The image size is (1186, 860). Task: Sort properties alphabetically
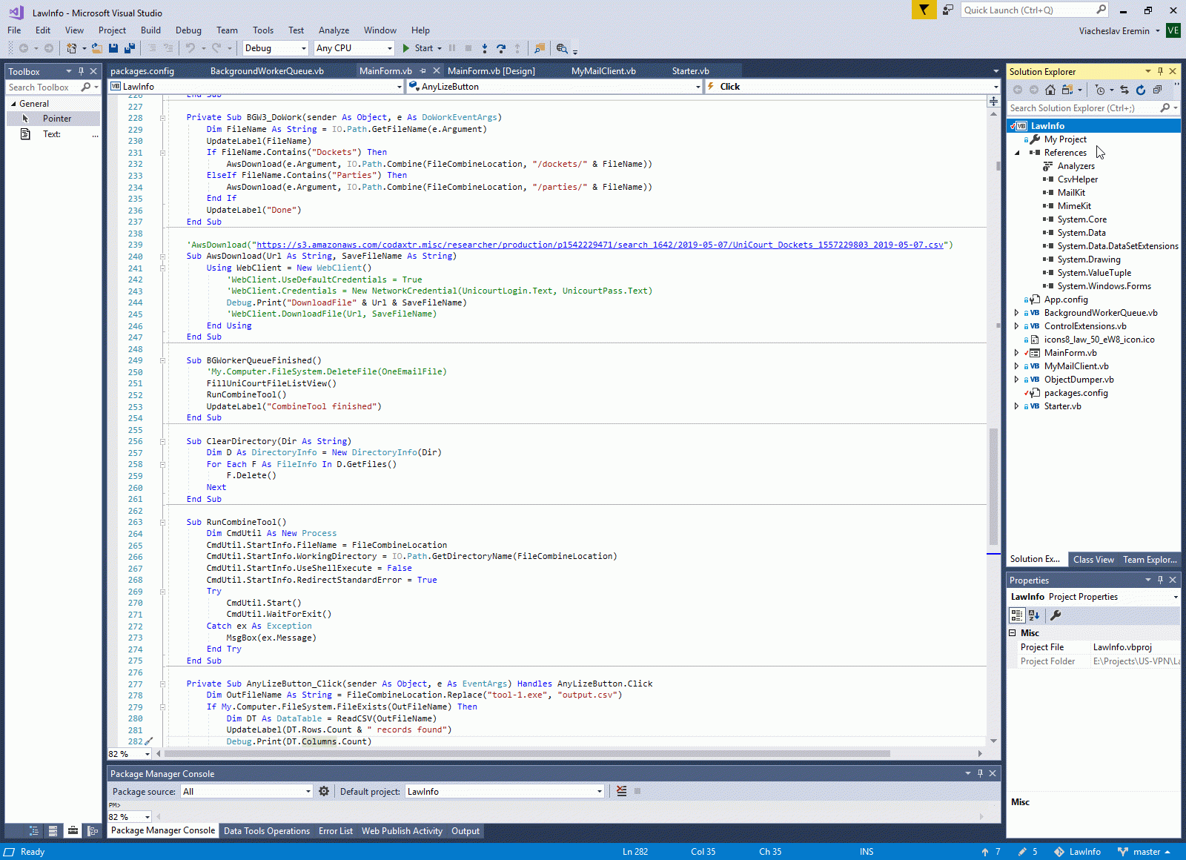tap(1034, 615)
